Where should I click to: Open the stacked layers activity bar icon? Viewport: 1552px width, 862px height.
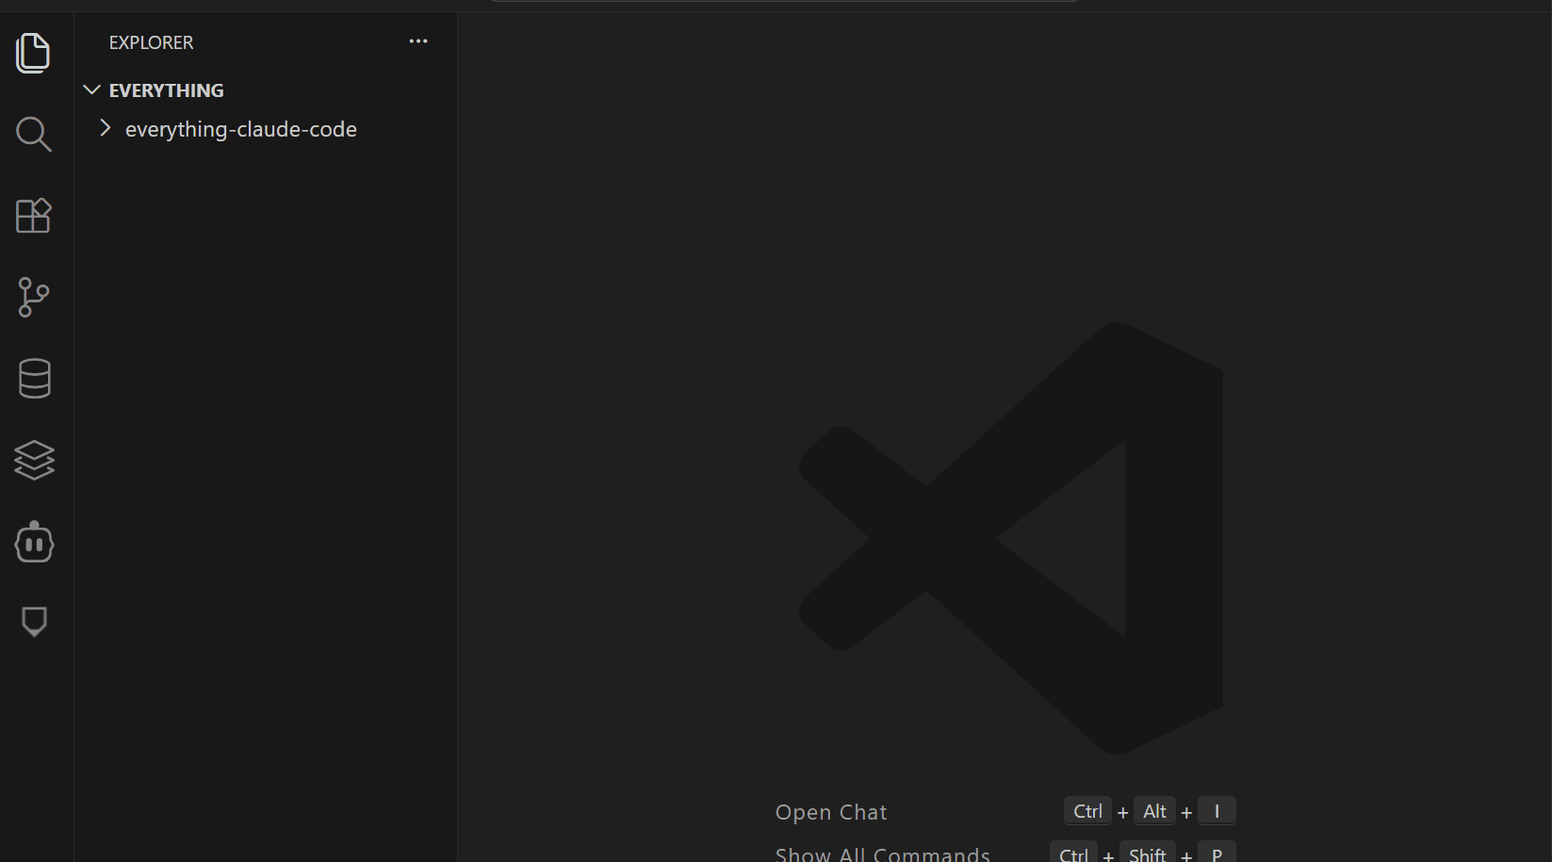(x=34, y=461)
